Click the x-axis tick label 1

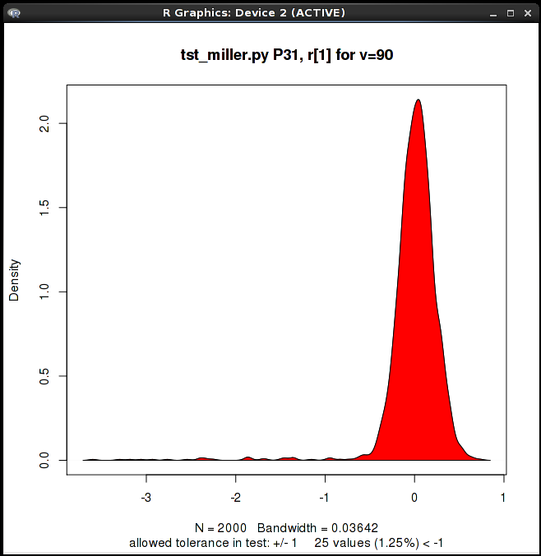[x=503, y=497]
